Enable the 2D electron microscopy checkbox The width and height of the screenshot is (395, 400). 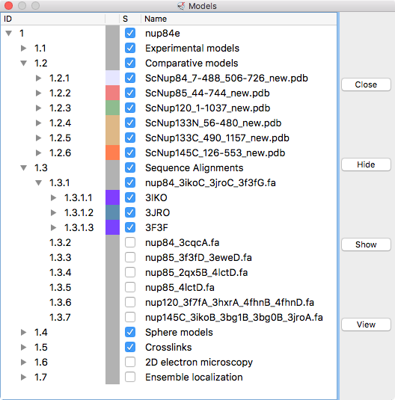pos(130,362)
